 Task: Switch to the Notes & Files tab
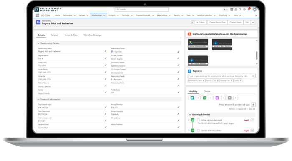[71, 35]
